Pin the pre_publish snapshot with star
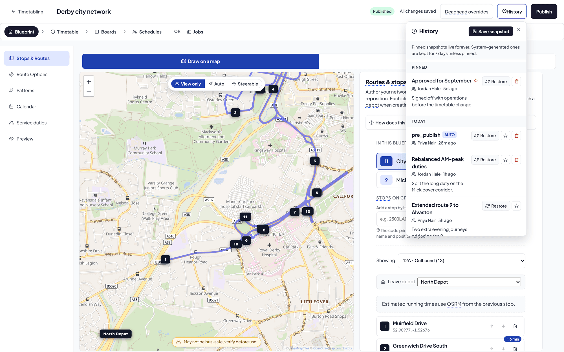564x352 pixels. click(505, 135)
